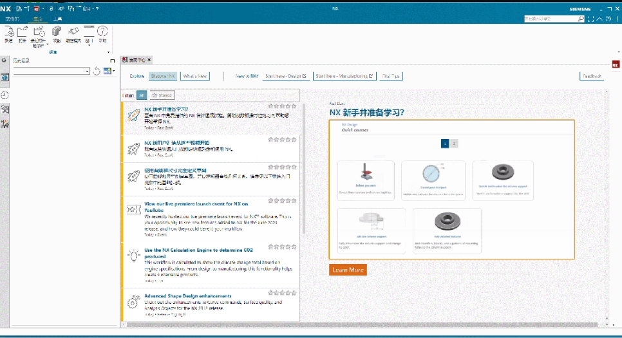
Task: Toggle the Starred filter
Action: click(162, 95)
